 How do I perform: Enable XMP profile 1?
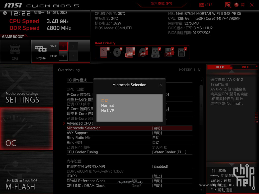(x=63, y=46)
